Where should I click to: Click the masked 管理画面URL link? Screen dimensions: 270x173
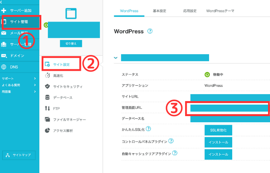click(x=229, y=108)
